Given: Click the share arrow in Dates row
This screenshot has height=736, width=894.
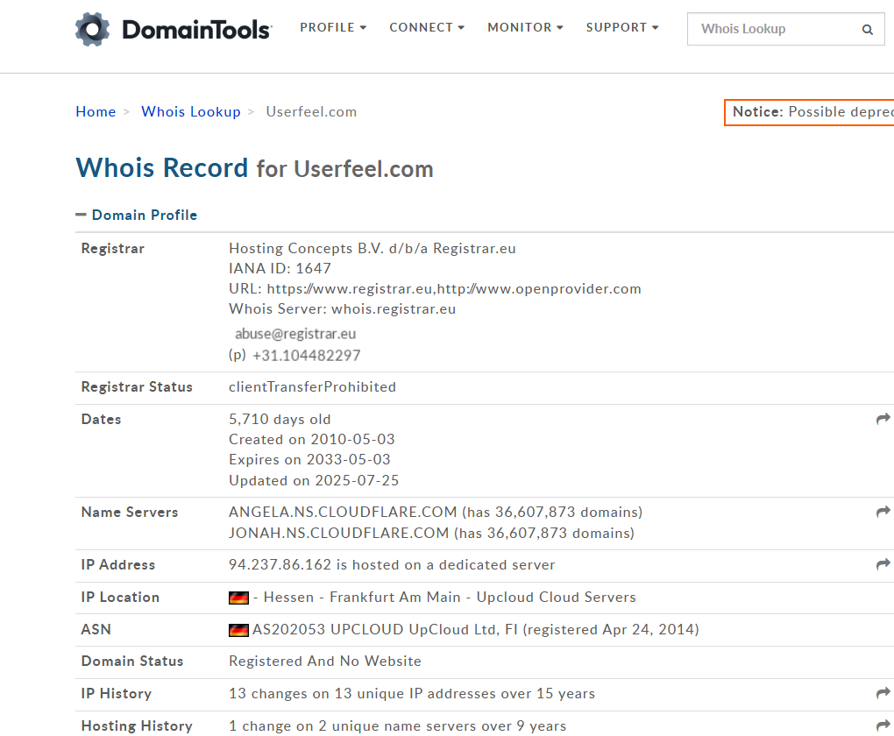Looking at the screenshot, I should click(883, 419).
